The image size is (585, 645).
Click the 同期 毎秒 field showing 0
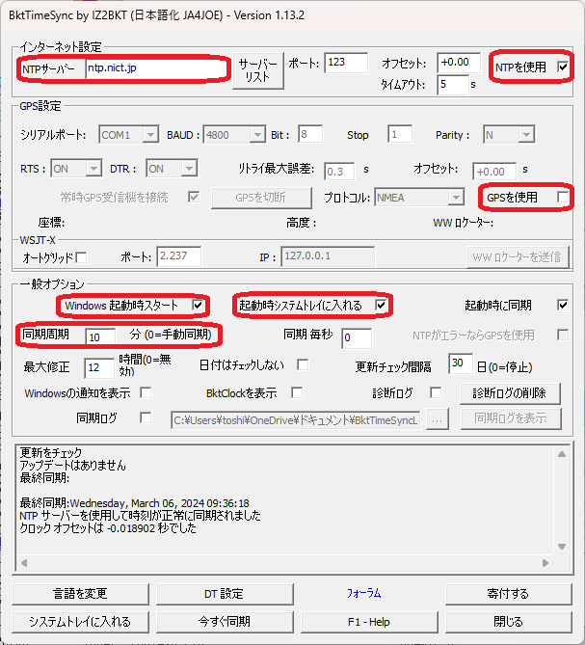[x=357, y=337]
